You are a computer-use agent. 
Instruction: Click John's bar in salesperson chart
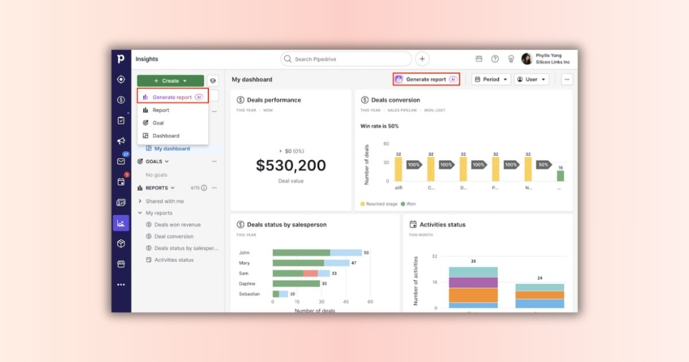pyautogui.click(x=317, y=252)
